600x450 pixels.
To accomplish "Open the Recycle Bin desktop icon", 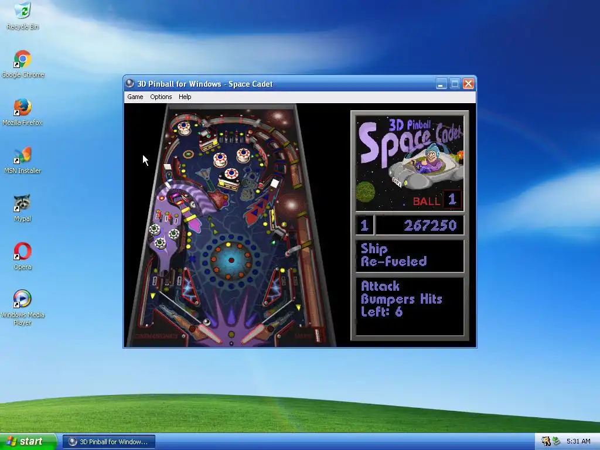I will (23, 15).
